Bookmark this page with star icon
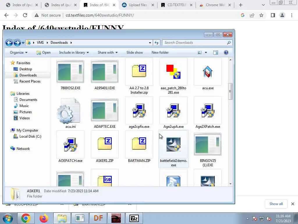The image size is (298, 224). coord(261,15)
